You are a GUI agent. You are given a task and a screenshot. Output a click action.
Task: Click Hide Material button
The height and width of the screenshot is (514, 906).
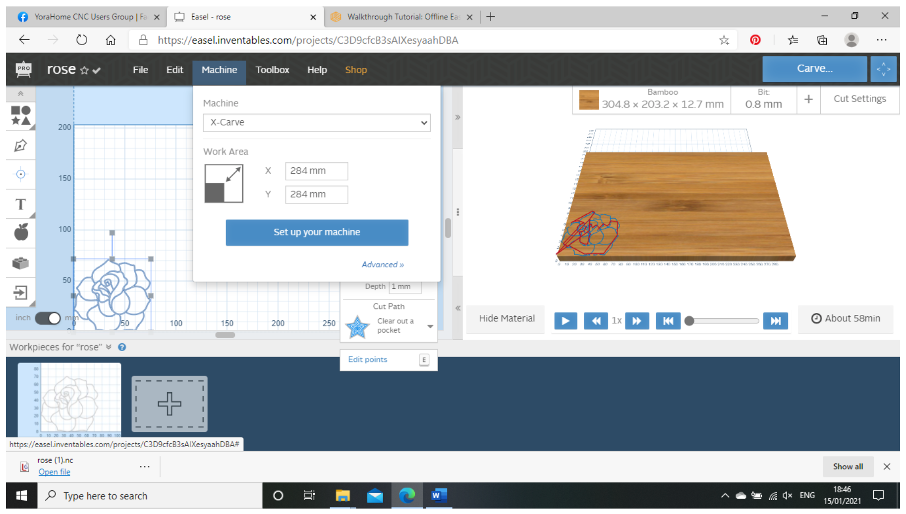(x=507, y=318)
